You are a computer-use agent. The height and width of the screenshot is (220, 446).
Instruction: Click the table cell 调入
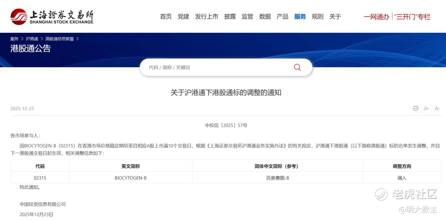tap(402, 178)
